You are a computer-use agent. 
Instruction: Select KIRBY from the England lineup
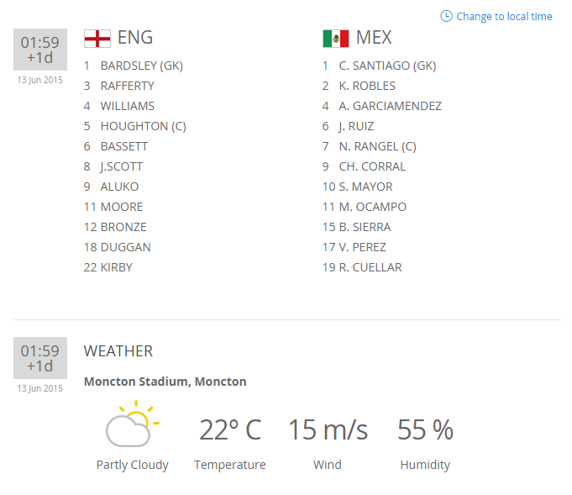pos(116,267)
